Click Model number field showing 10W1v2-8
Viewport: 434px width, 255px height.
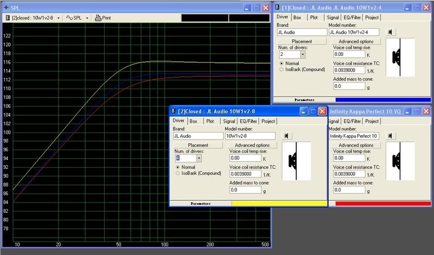pyautogui.click(x=250, y=136)
